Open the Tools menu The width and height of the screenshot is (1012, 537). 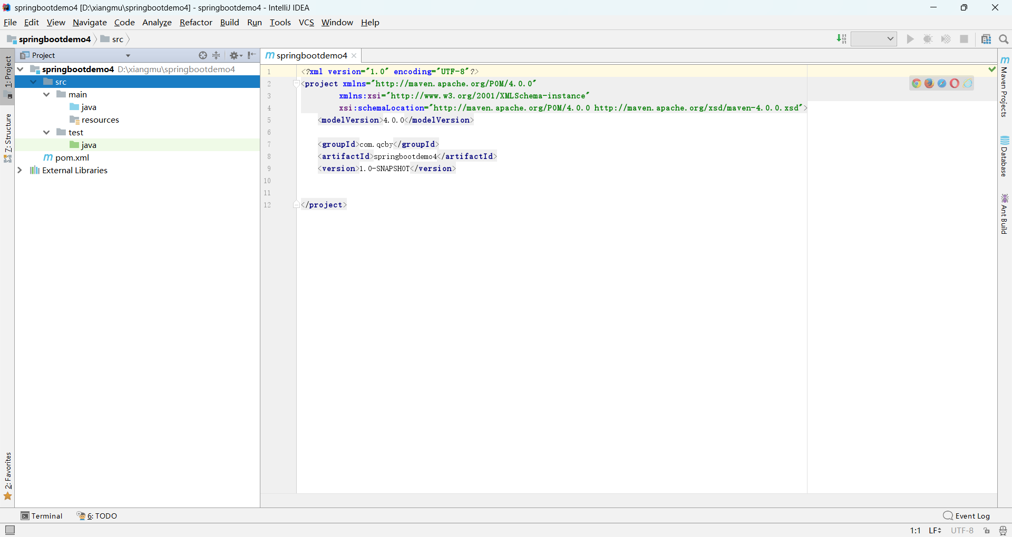[x=280, y=22]
